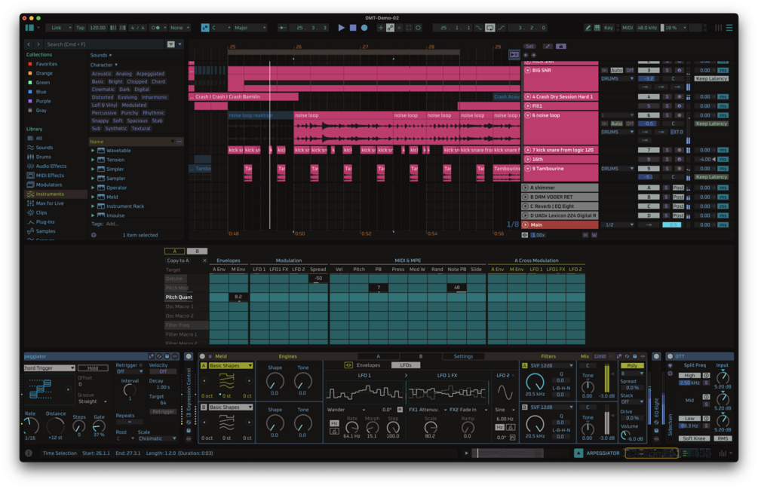Screen dimensions: 758x488
Task: Click the MIDI map mode button
Action: [628, 28]
